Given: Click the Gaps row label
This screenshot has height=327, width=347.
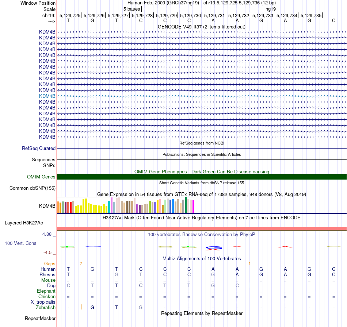Looking at the screenshot, I should pyautogui.click(x=50, y=263).
